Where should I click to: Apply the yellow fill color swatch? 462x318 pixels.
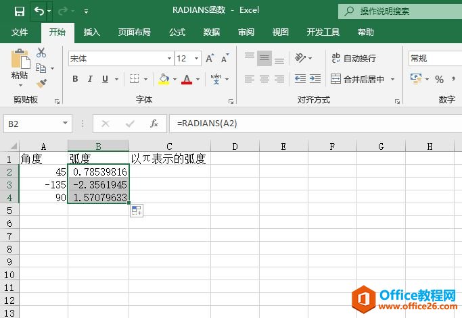click(x=164, y=80)
